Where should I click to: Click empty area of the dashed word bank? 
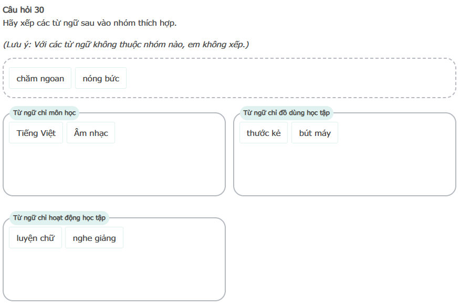click(x=289, y=79)
